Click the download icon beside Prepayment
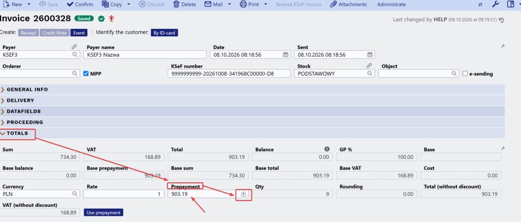 pyautogui.click(x=243, y=194)
